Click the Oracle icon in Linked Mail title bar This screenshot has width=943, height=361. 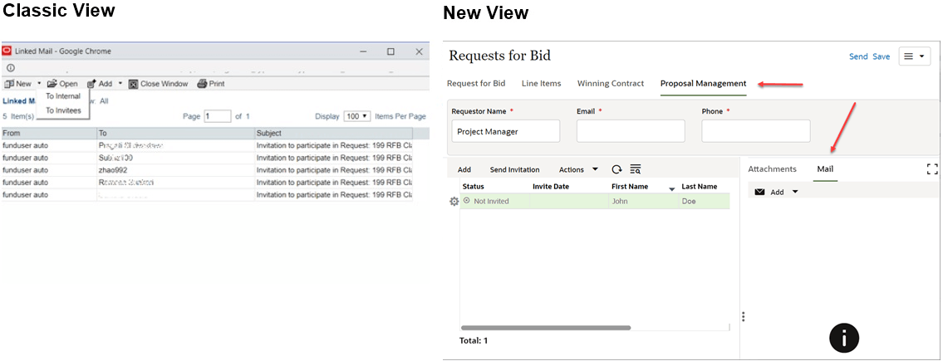coord(7,51)
